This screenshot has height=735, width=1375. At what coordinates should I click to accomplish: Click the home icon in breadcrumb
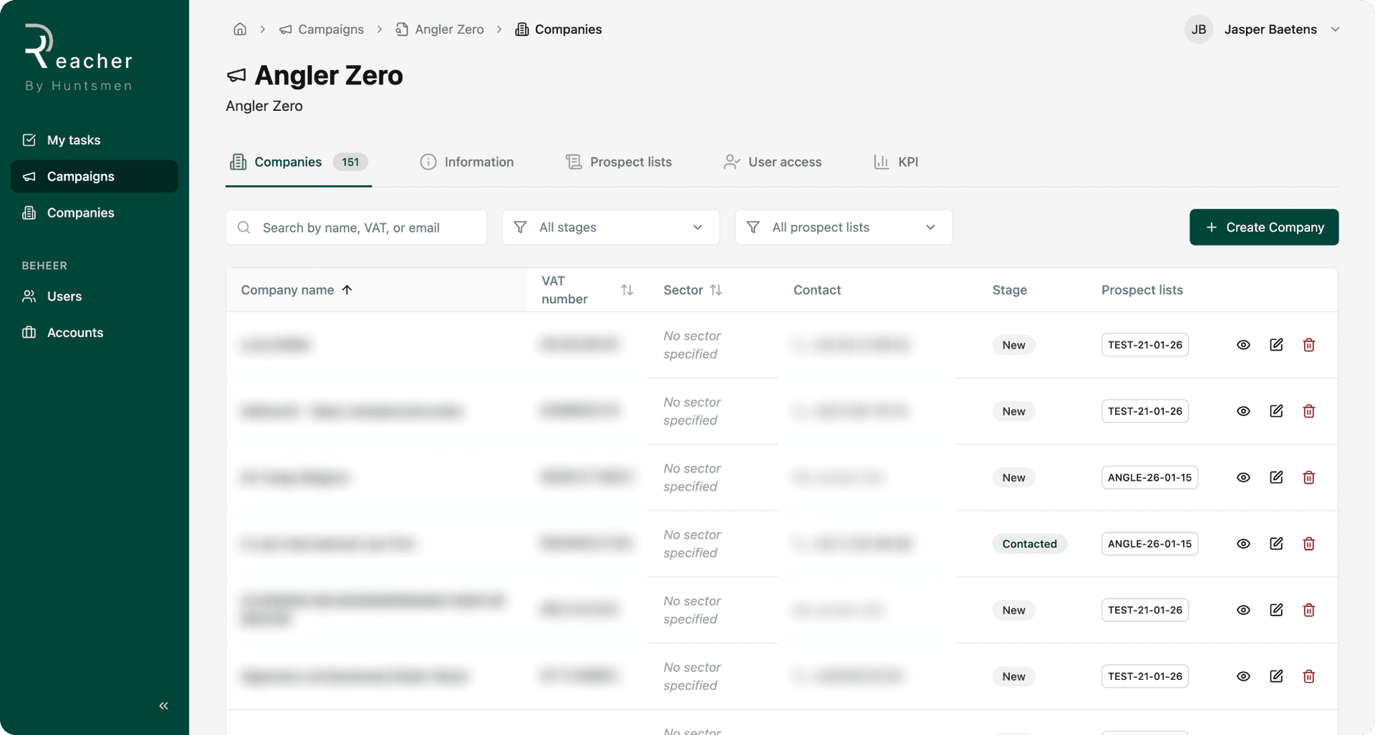click(x=240, y=29)
